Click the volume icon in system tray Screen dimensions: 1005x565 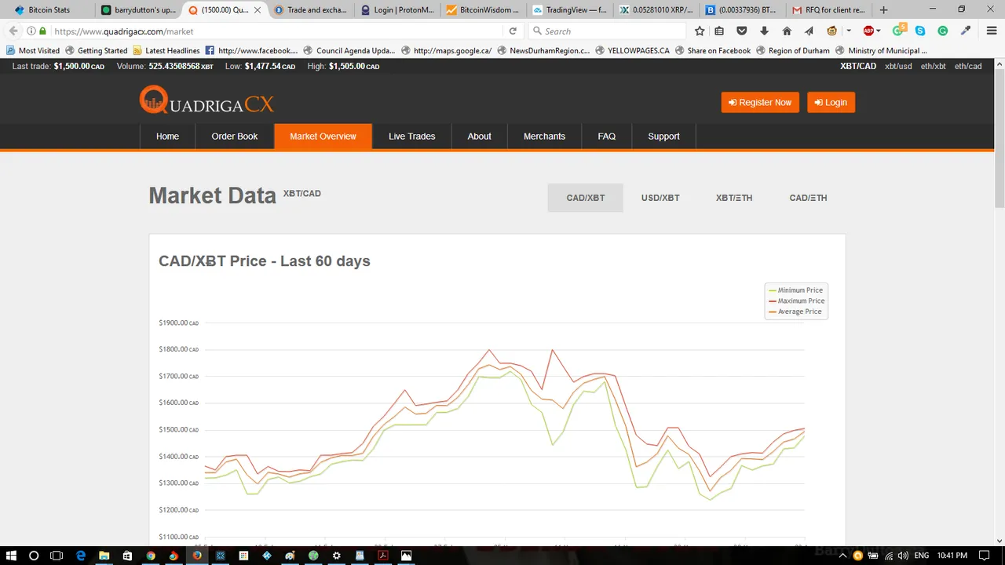(x=902, y=556)
